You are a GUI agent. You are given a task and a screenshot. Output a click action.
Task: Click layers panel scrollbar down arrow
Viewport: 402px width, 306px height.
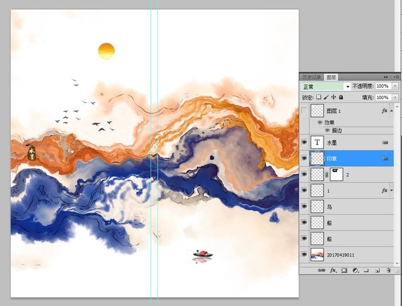pos(397,263)
